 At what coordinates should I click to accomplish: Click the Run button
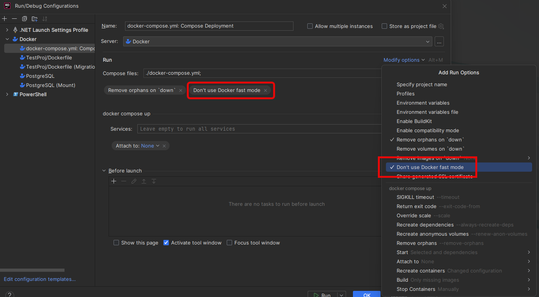click(x=323, y=294)
